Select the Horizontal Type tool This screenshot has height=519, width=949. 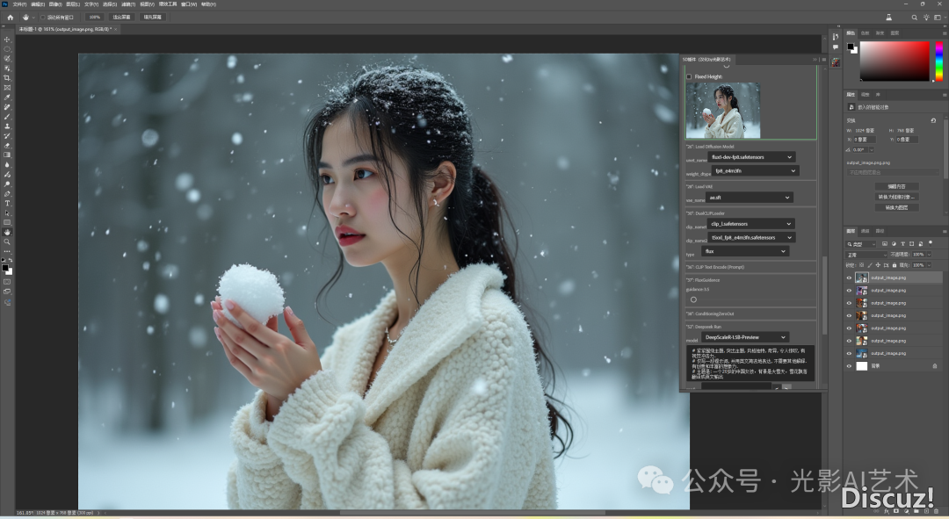(x=7, y=203)
